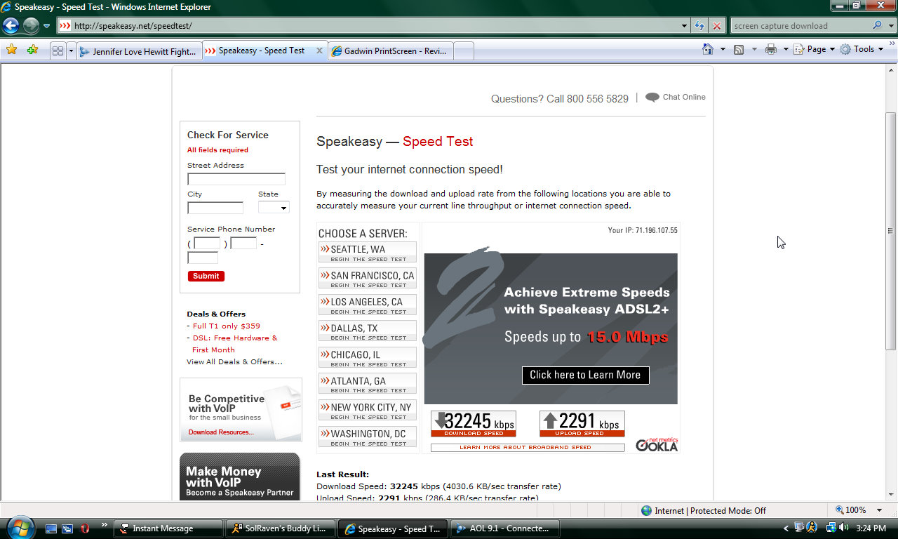Open the Make Money with VoIP banner
The width and height of the screenshot is (898, 539).
[x=240, y=477]
